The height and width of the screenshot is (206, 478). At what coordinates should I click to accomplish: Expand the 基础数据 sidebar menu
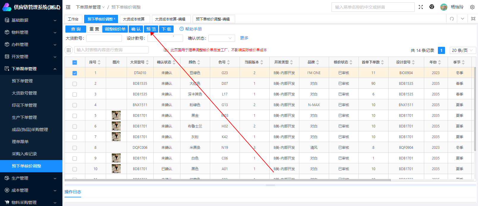click(31, 20)
